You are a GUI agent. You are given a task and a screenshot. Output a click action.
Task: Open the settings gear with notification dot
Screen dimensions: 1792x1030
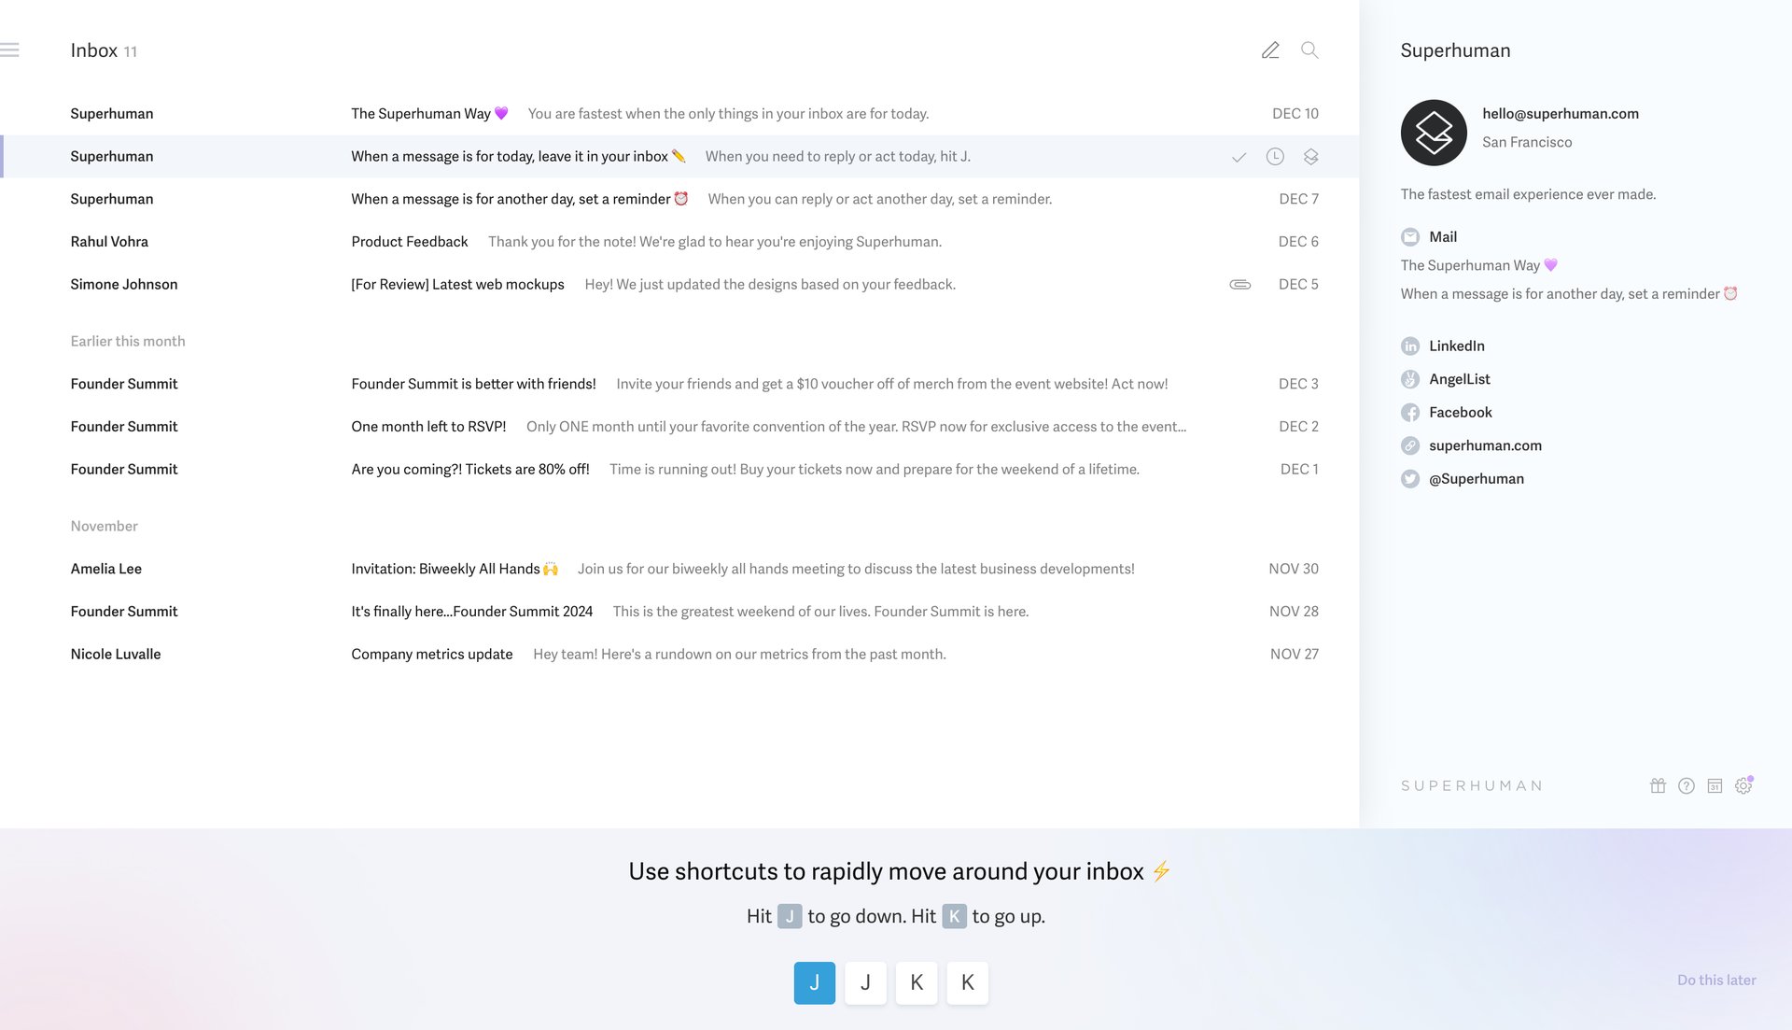point(1744,785)
